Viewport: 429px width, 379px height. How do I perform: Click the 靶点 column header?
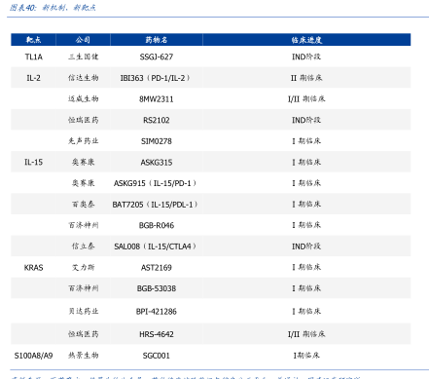coord(33,40)
